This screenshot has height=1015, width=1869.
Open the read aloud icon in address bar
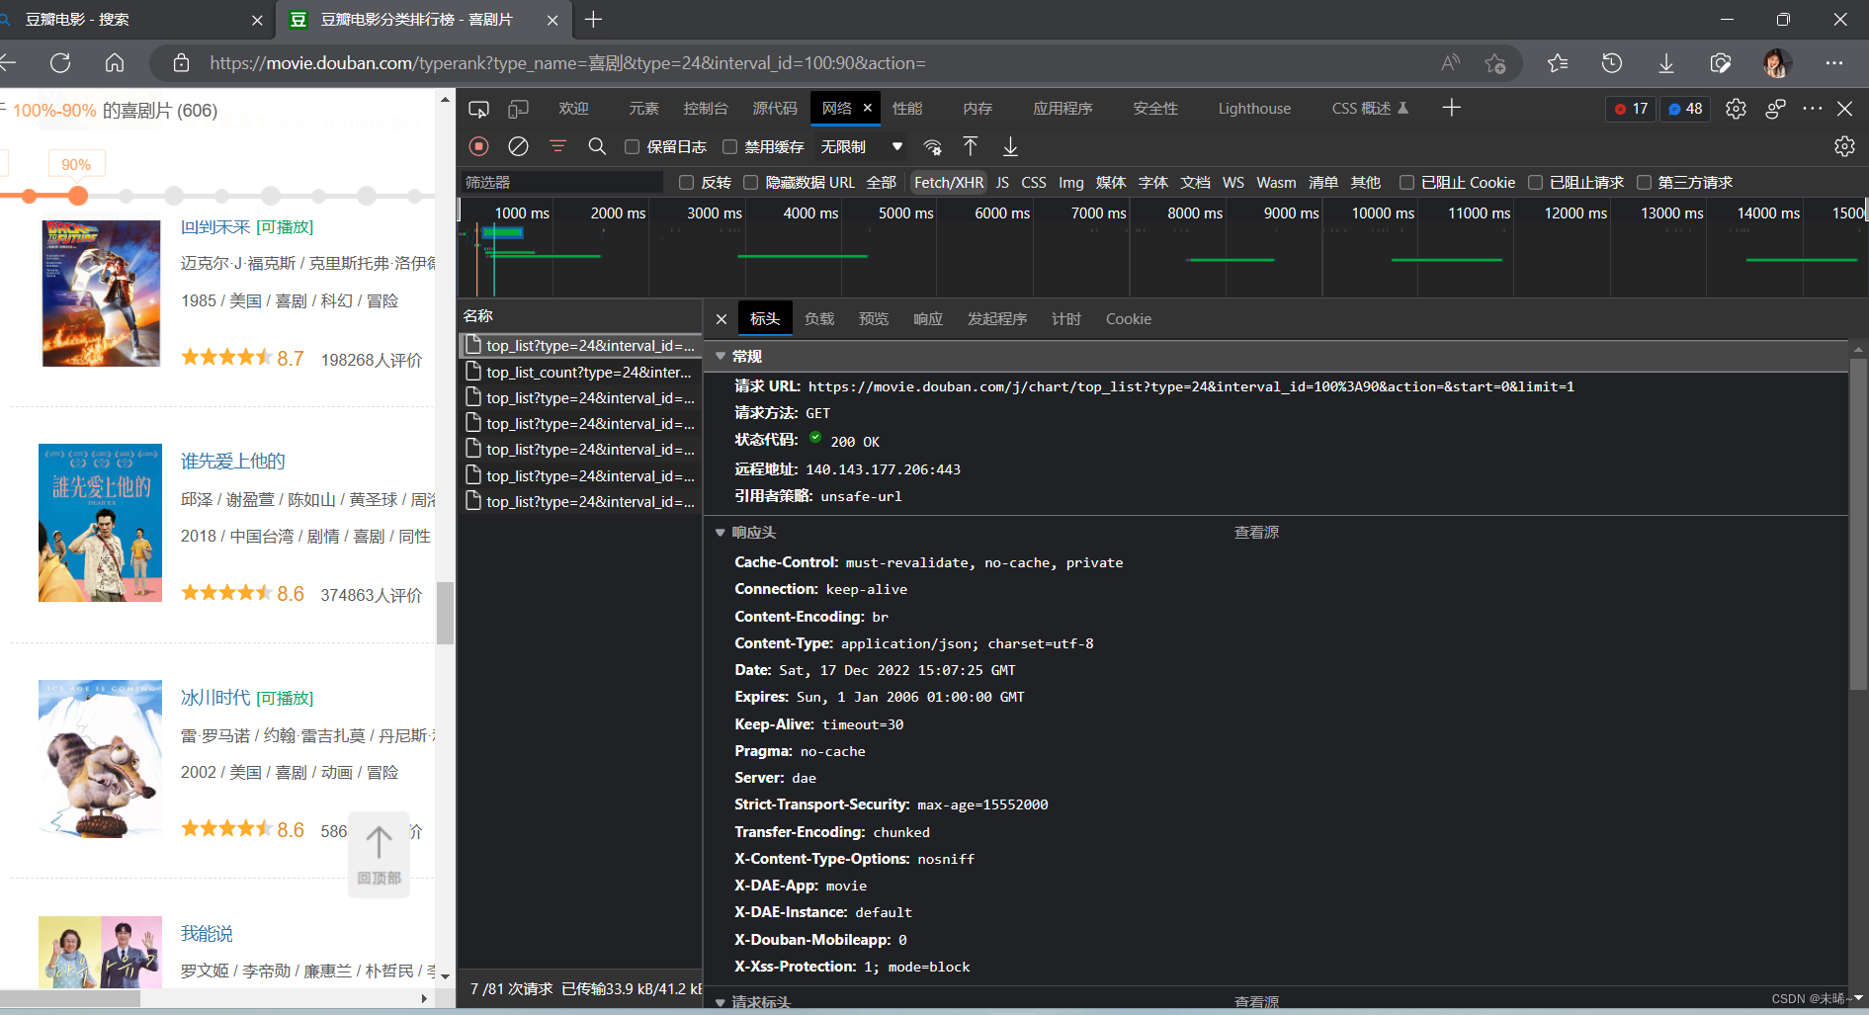1450,63
